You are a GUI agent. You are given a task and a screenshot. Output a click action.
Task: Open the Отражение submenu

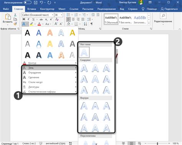(x=50, y=72)
